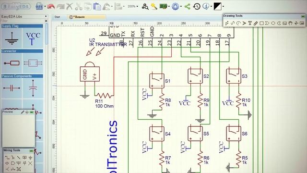Expand the PCB icon dropdown arrow
The height and width of the screenshot is (173, 307).
(169, 7)
